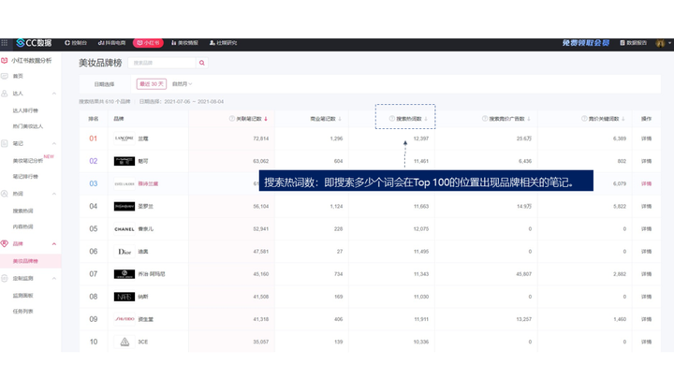This screenshot has height=379, width=674.
Task: Collapse the 热词 sidebar section
Action: click(x=54, y=194)
